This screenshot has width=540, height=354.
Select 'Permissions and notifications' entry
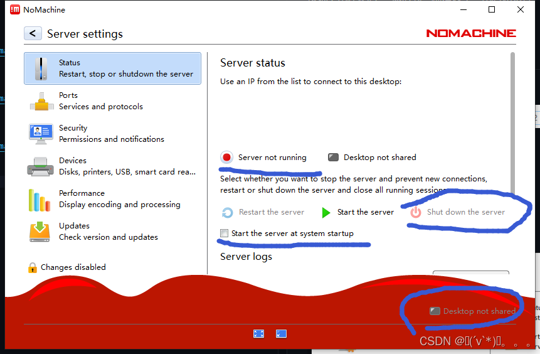pyautogui.click(x=112, y=139)
